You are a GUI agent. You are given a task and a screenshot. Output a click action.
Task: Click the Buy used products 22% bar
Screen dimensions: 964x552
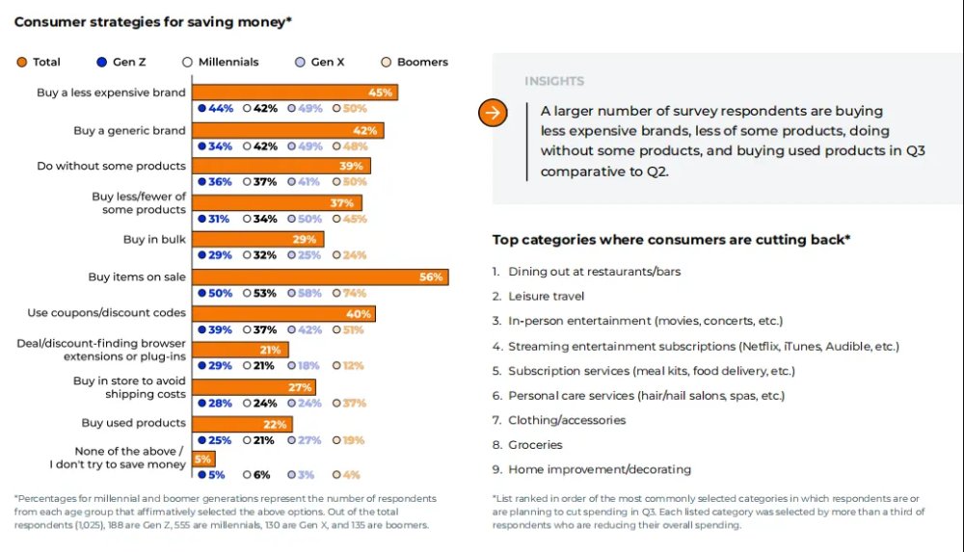point(242,424)
